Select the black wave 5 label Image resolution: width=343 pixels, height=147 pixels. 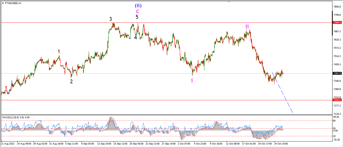[137, 17]
